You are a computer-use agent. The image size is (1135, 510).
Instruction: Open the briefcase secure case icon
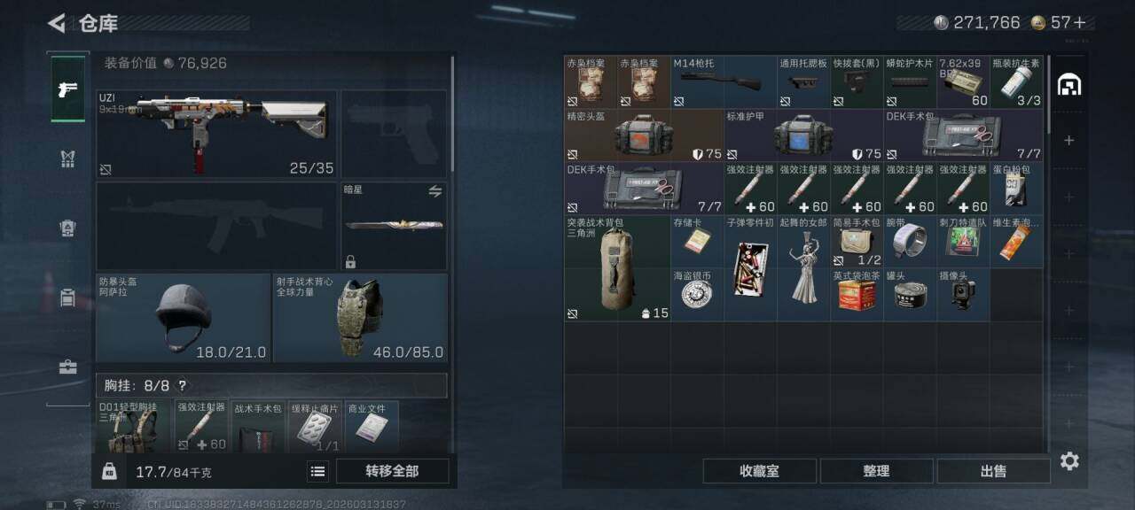coord(67,367)
